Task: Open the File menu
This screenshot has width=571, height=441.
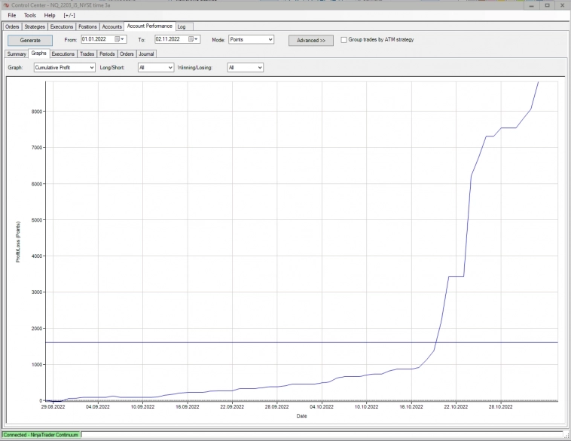Action: pos(12,15)
